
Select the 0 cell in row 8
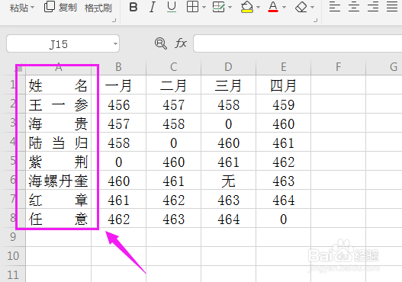tap(283, 218)
